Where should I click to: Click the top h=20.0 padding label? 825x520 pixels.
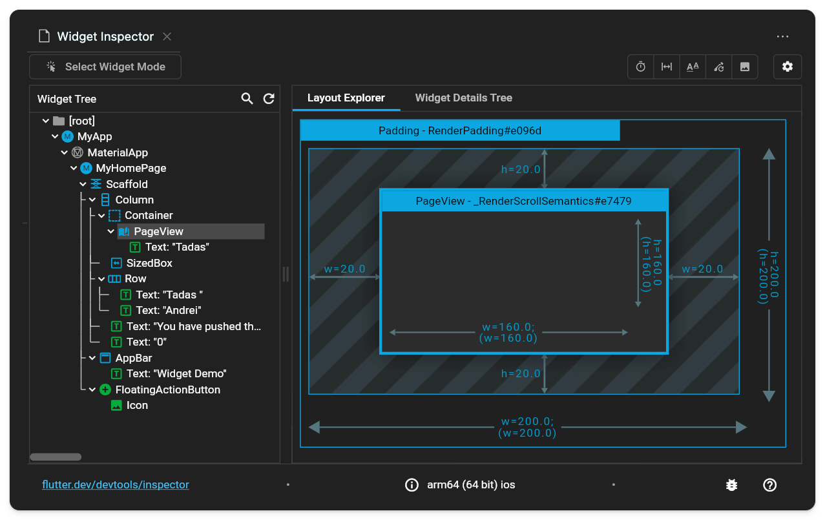[x=521, y=169]
